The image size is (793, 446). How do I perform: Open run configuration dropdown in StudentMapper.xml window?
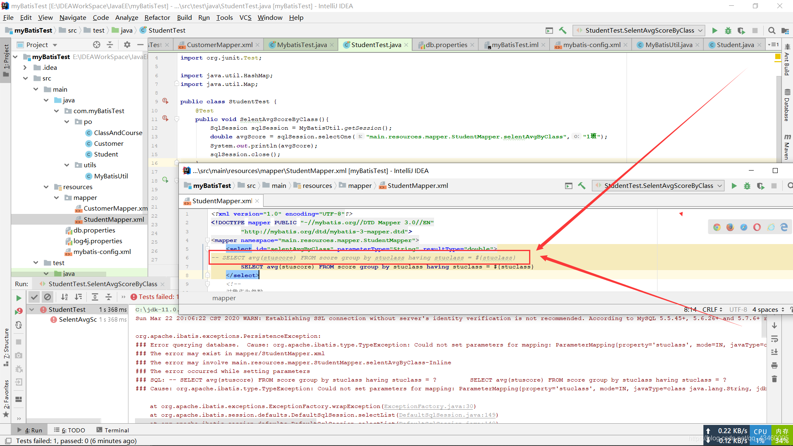click(658, 186)
